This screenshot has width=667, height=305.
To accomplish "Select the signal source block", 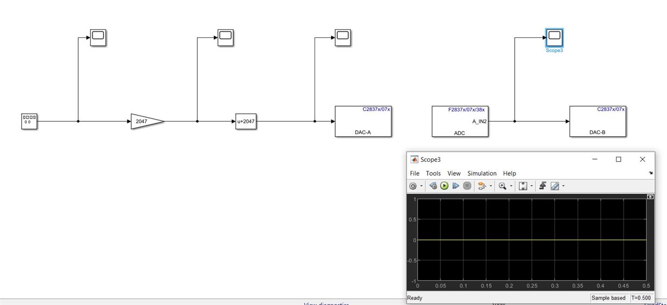I will point(29,121).
